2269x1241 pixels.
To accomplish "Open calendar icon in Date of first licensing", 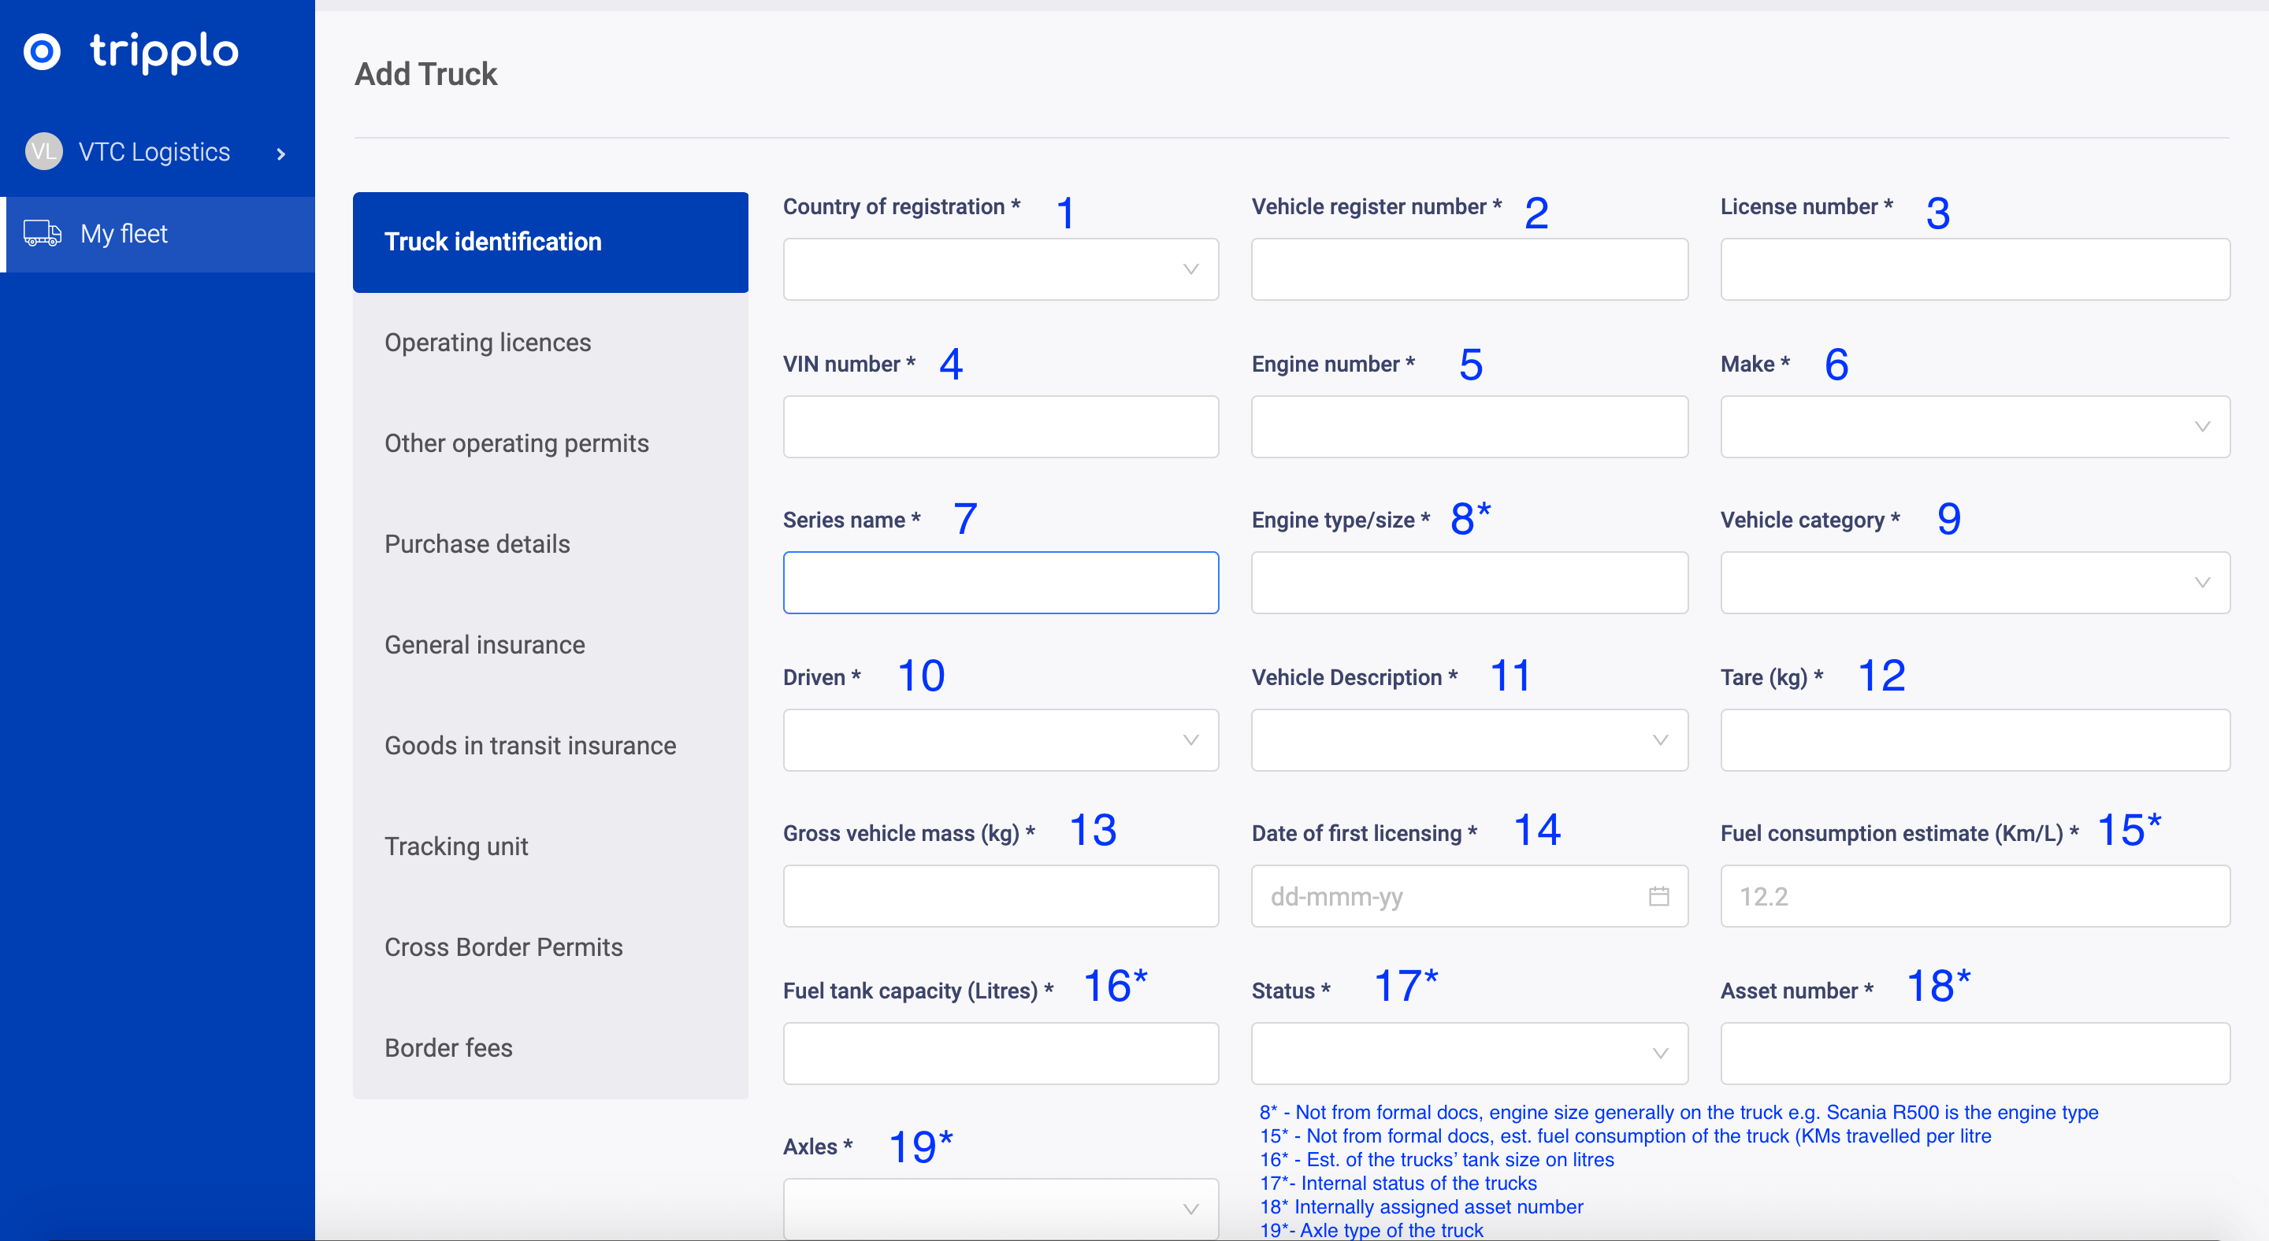I will [x=1658, y=896].
